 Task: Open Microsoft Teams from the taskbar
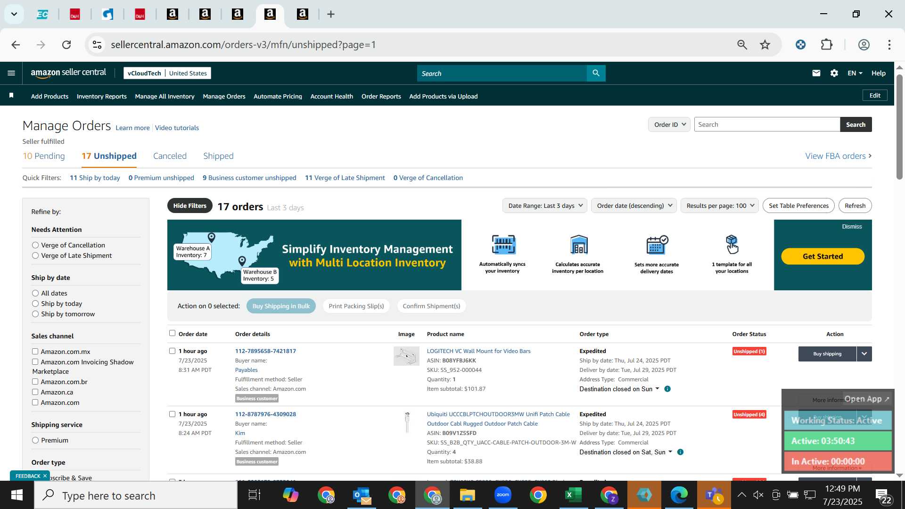(x=714, y=495)
